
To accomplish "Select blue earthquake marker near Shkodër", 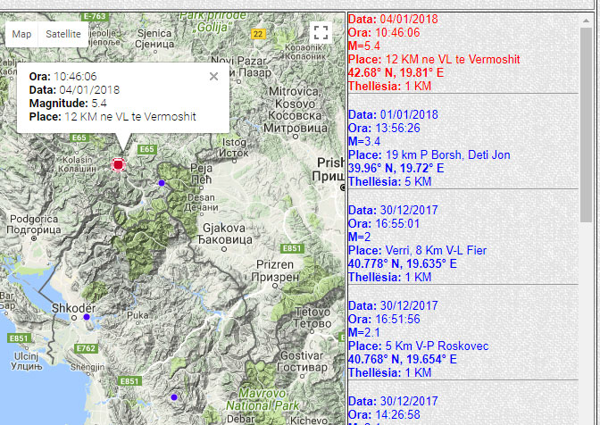I will pos(87,317).
